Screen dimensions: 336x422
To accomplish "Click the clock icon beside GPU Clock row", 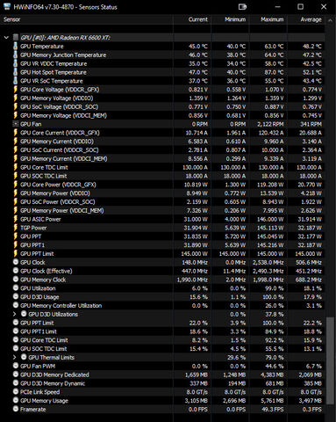I will [16, 262].
